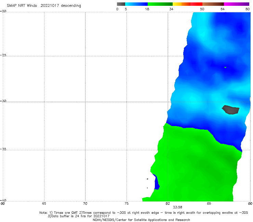Click the word "descending" in the title
This screenshot has width=253, height=222.
[x=71, y=6]
